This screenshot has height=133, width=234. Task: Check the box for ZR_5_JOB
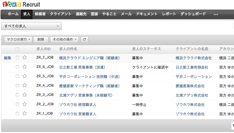coord(17,76)
